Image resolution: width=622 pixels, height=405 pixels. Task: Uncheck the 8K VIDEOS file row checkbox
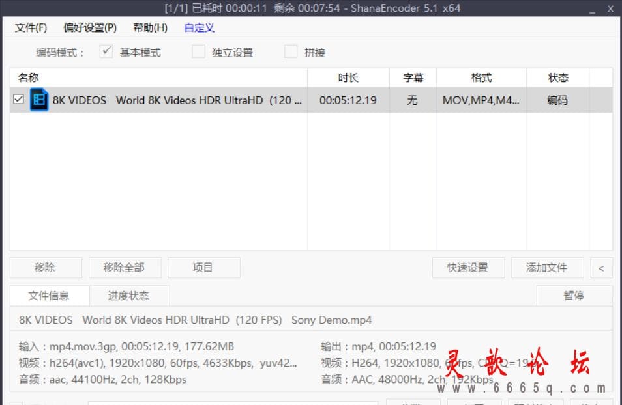[x=18, y=99]
